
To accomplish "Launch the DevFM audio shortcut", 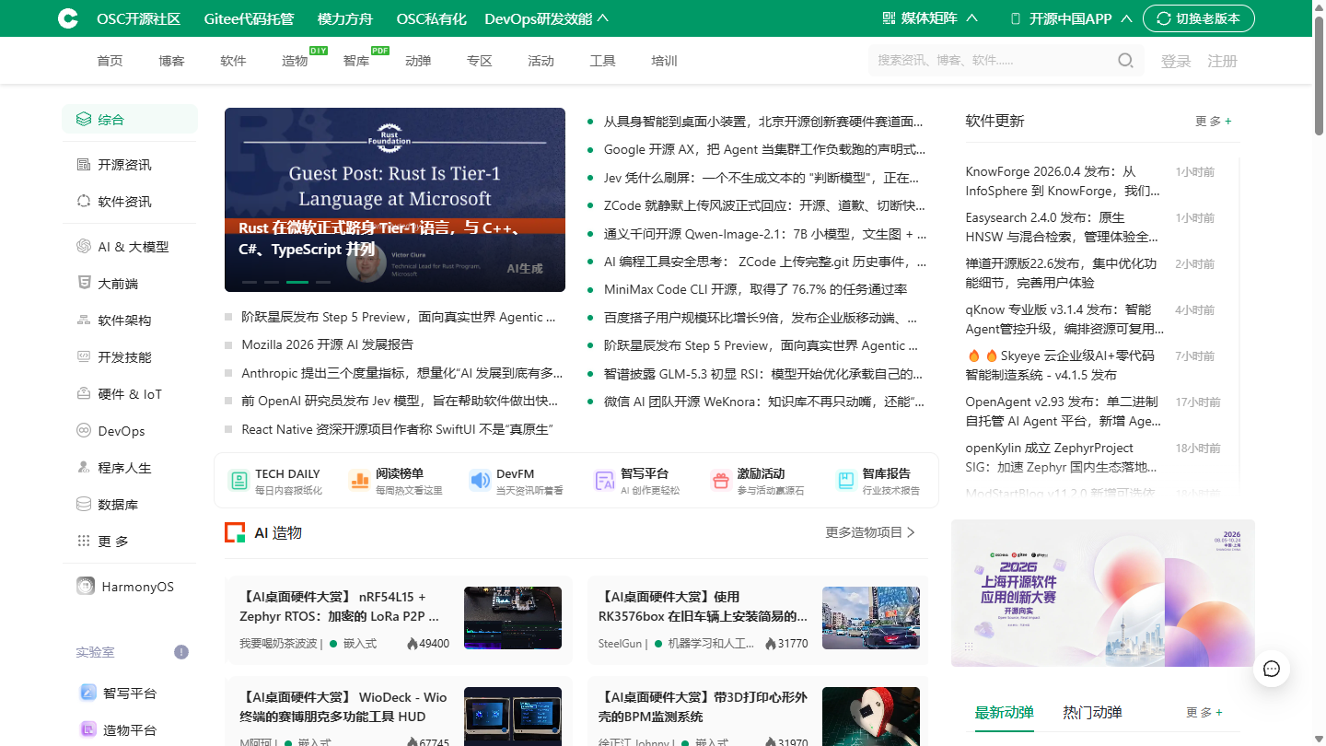I will click(517, 481).
